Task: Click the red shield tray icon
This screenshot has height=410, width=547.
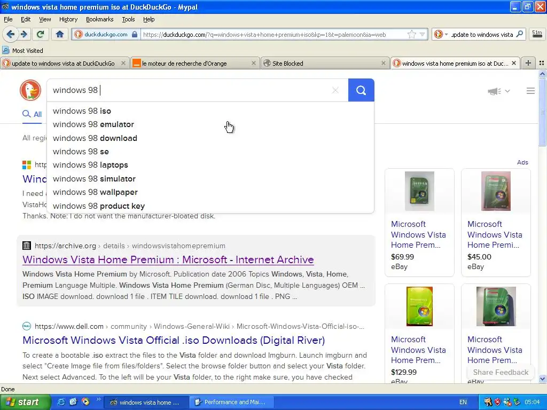Action: click(x=497, y=402)
